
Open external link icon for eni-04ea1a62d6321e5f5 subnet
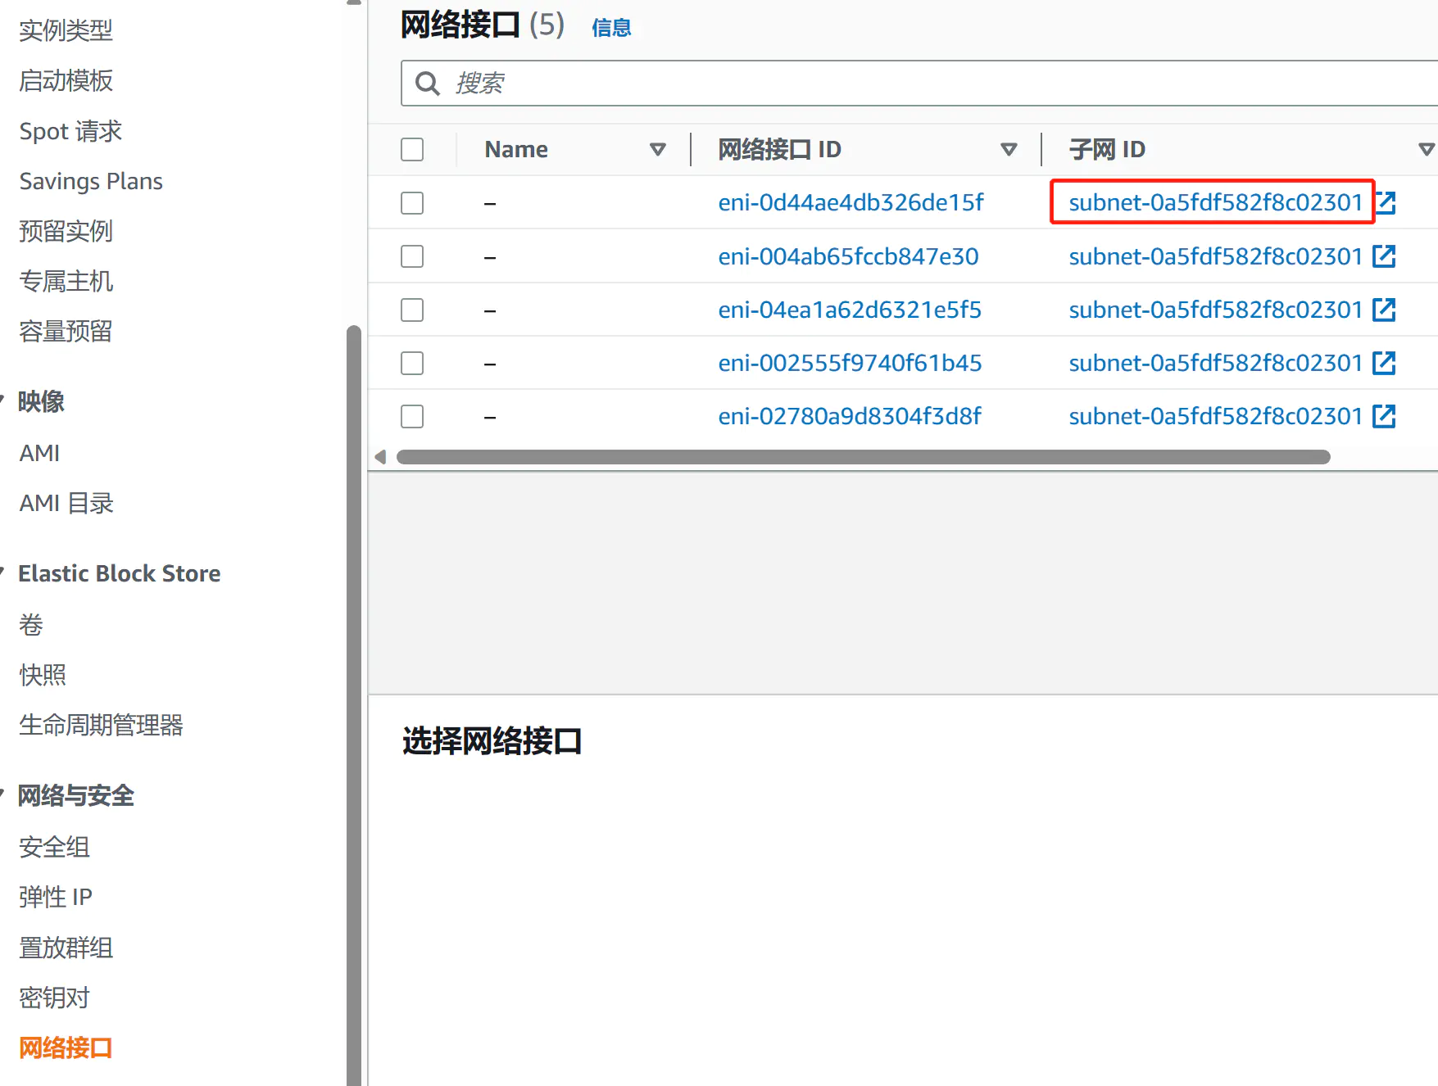click(1384, 310)
